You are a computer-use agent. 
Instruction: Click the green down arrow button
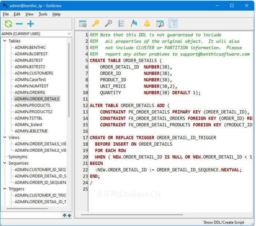point(64,215)
